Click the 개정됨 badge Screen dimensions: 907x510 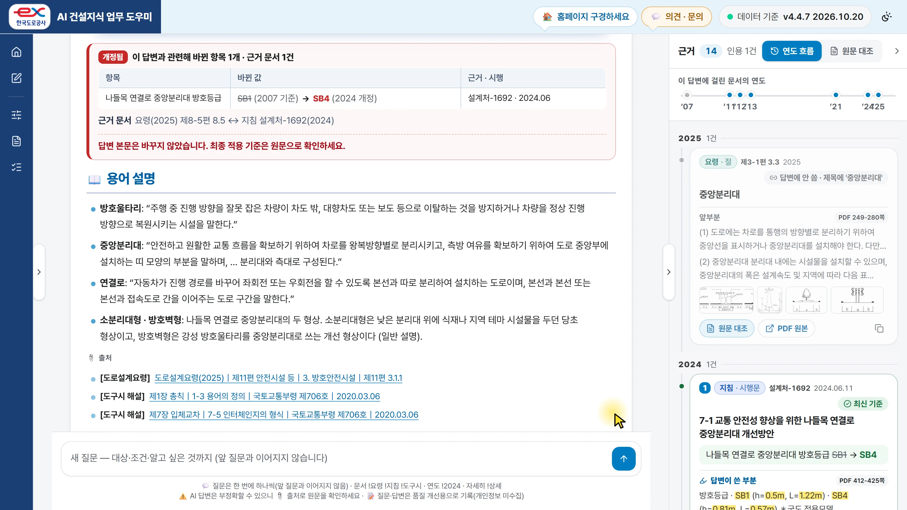click(113, 57)
